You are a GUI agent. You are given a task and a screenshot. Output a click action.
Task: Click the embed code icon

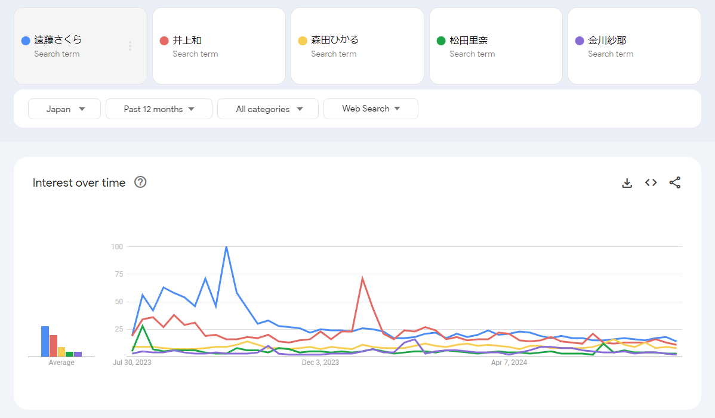click(651, 183)
